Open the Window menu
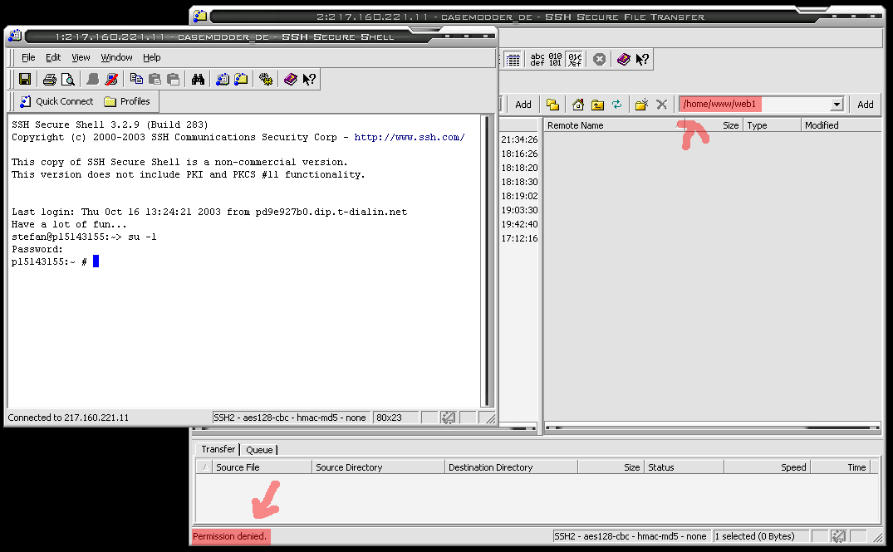The width and height of the screenshot is (893, 552). pyautogui.click(x=116, y=57)
